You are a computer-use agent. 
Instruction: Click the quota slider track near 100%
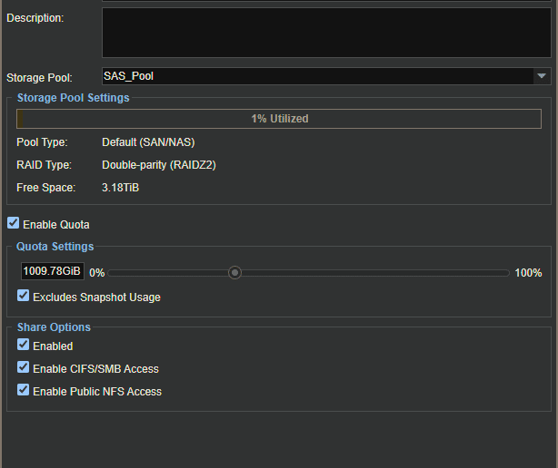(x=502, y=273)
